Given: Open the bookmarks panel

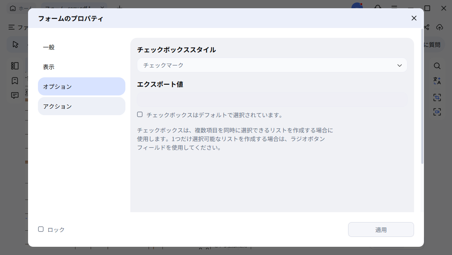Looking at the screenshot, I should [x=14, y=80].
